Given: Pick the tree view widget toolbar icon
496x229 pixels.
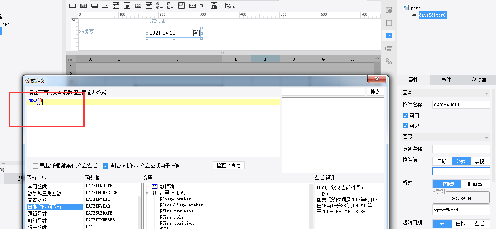Looking at the screenshot, I should point(214,6).
